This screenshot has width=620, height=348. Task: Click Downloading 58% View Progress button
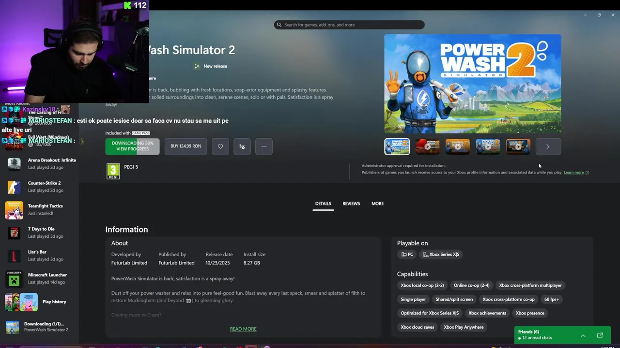132,146
